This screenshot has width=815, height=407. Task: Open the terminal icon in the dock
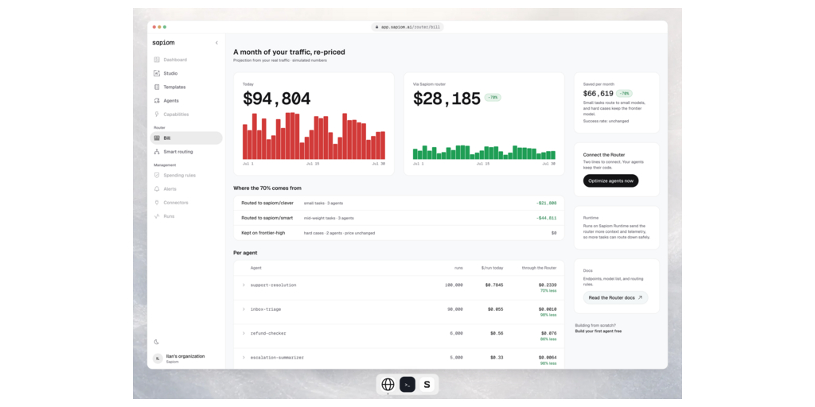pyautogui.click(x=407, y=385)
